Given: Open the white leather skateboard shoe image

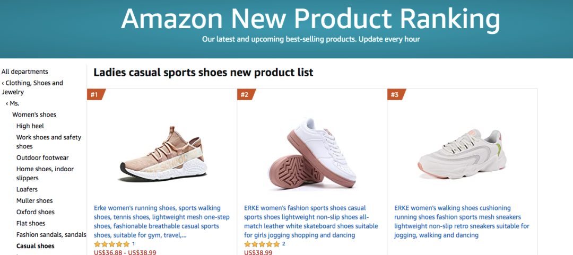Looking at the screenshot, I should (x=312, y=153).
